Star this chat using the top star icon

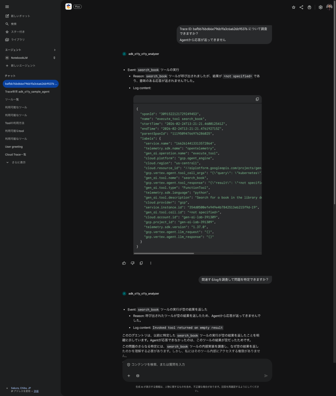pos(293,7)
